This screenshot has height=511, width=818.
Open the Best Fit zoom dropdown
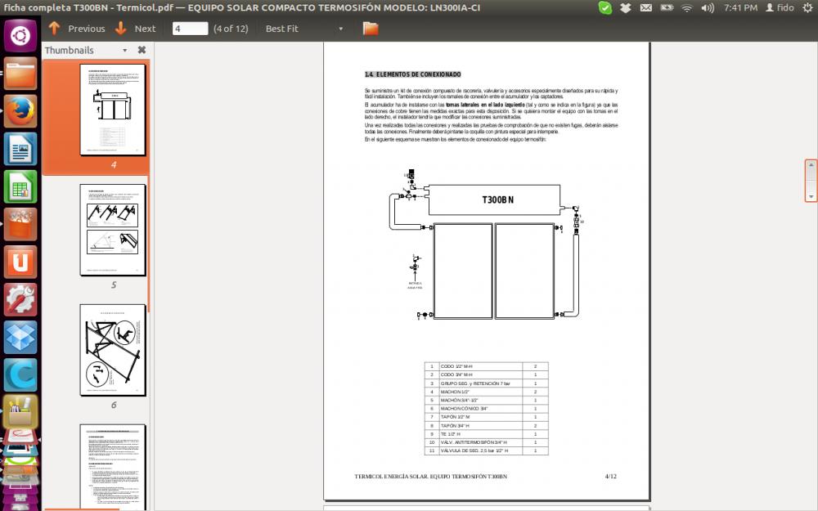coord(303,29)
